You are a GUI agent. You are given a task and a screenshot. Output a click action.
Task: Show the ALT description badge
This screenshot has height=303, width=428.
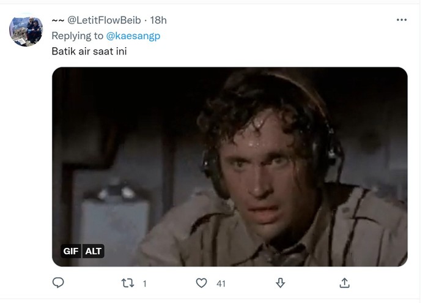(x=93, y=251)
